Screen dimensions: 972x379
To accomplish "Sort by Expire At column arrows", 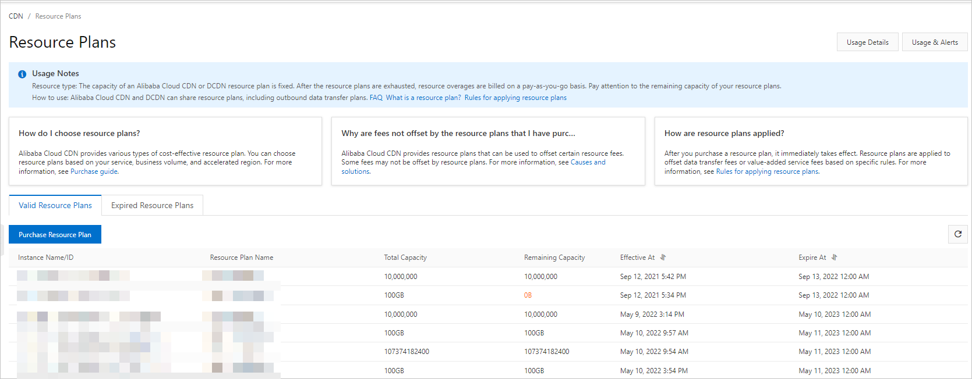I will pyautogui.click(x=834, y=258).
